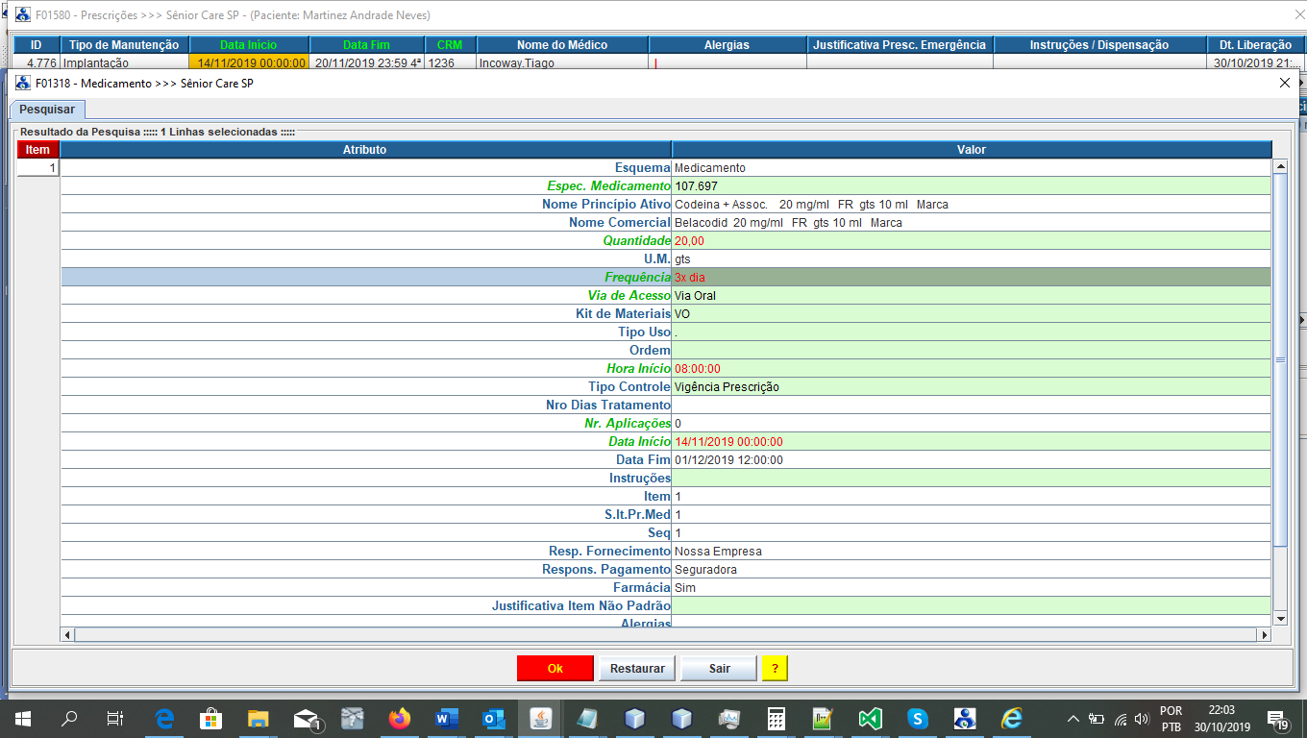
Task: Click the POR PTB language indicator
Action: coord(1171,719)
